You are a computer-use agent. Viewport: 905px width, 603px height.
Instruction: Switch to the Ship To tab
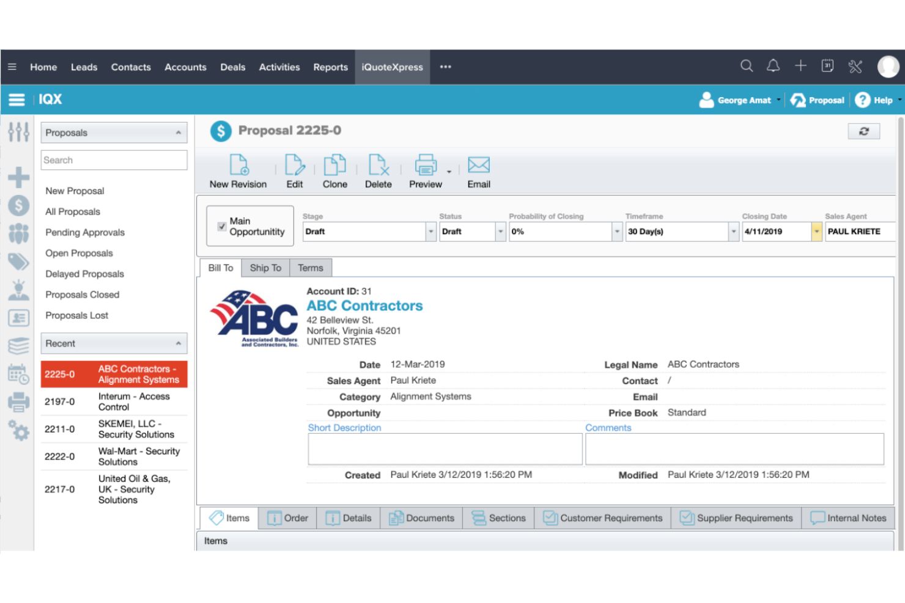(x=265, y=268)
